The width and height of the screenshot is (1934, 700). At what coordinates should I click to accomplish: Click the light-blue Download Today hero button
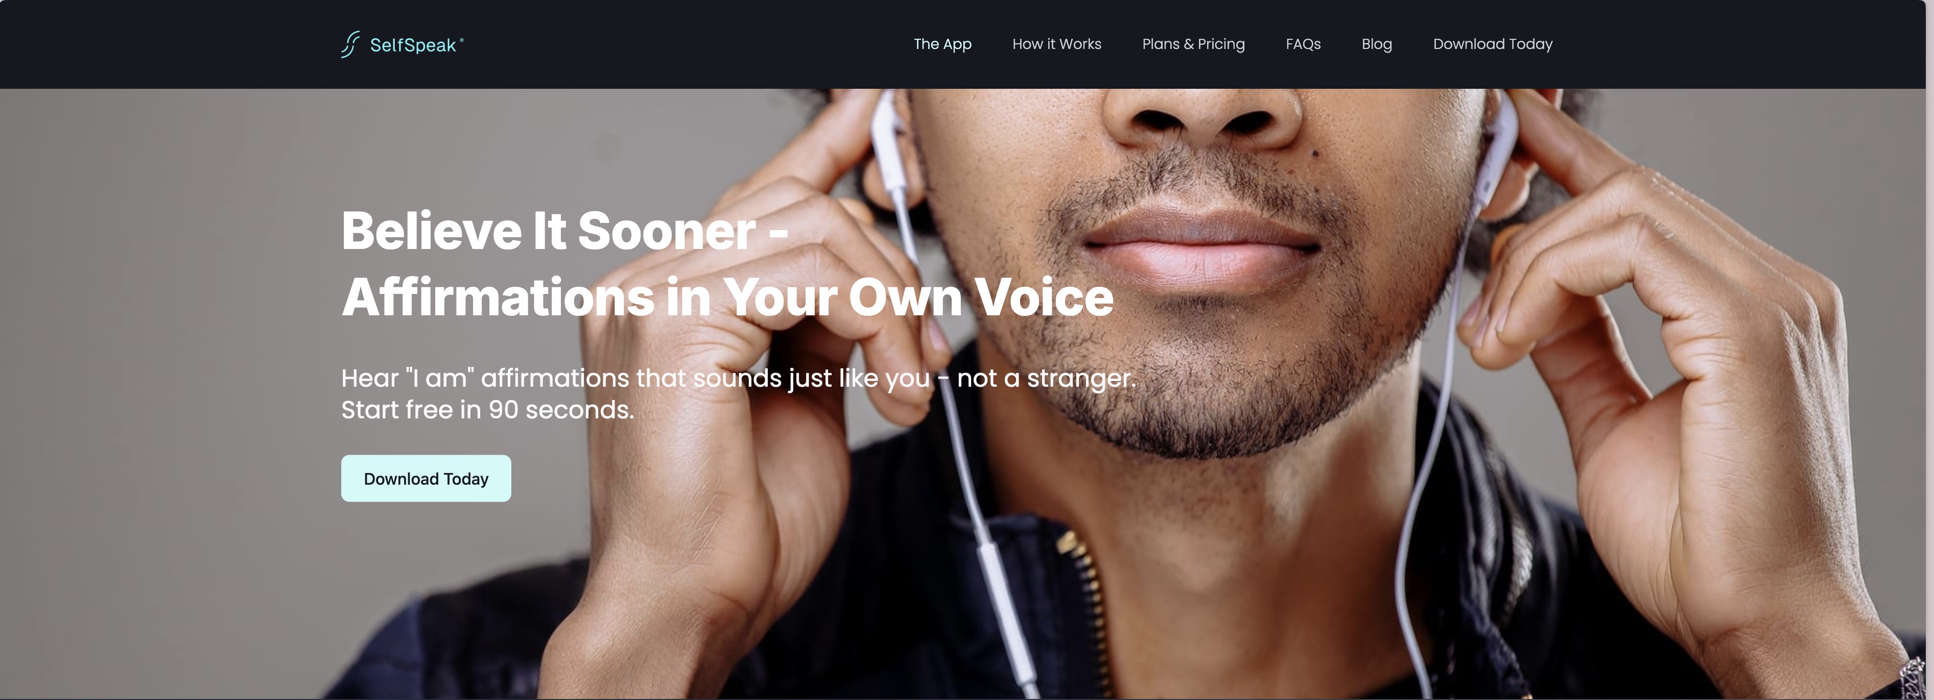pos(426,478)
